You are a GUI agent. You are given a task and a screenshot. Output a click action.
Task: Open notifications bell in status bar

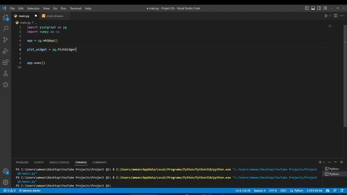[342, 191]
